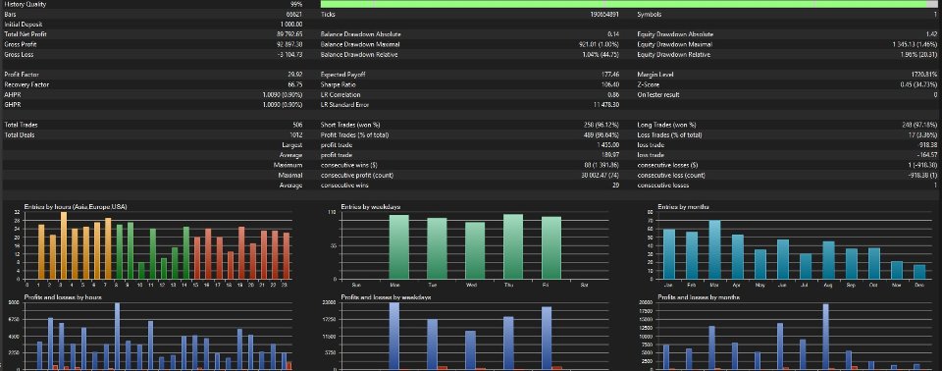This screenshot has height=371, width=942.
Task: Click the GHPR label
Action: coord(12,105)
